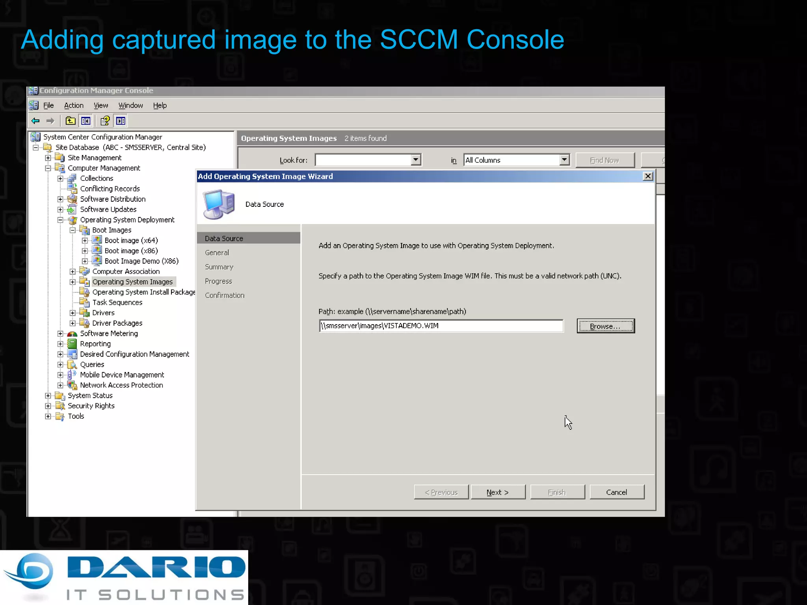This screenshot has width=807, height=605.
Task: Select Operating System Install Package item
Action: coord(144,292)
